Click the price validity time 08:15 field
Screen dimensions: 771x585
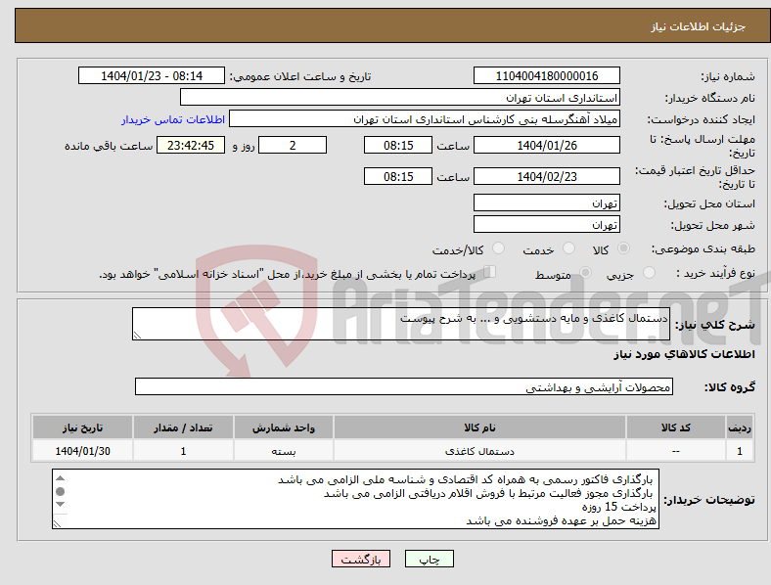[x=398, y=176]
